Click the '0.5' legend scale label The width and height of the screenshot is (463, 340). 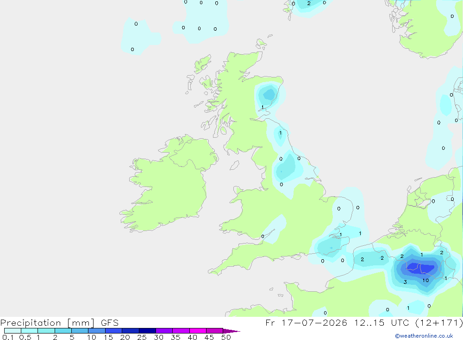click(25, 337)
